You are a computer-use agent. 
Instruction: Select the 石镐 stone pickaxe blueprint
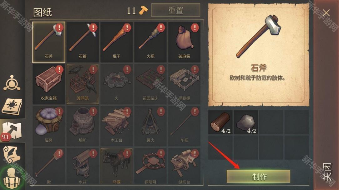(x=83, y=42)
